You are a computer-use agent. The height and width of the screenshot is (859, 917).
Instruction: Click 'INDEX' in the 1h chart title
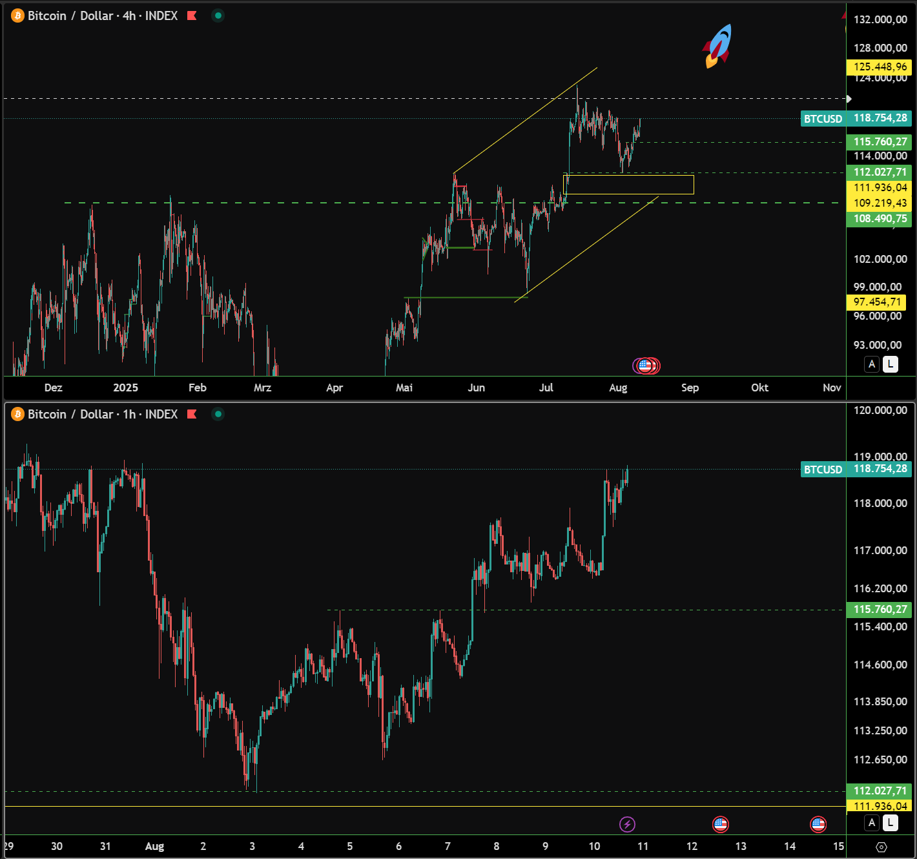point(161,414)
